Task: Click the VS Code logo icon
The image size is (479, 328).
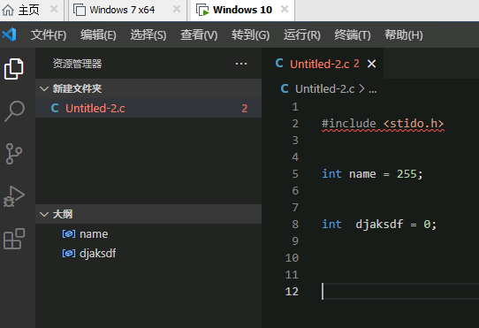Action: 9,34
